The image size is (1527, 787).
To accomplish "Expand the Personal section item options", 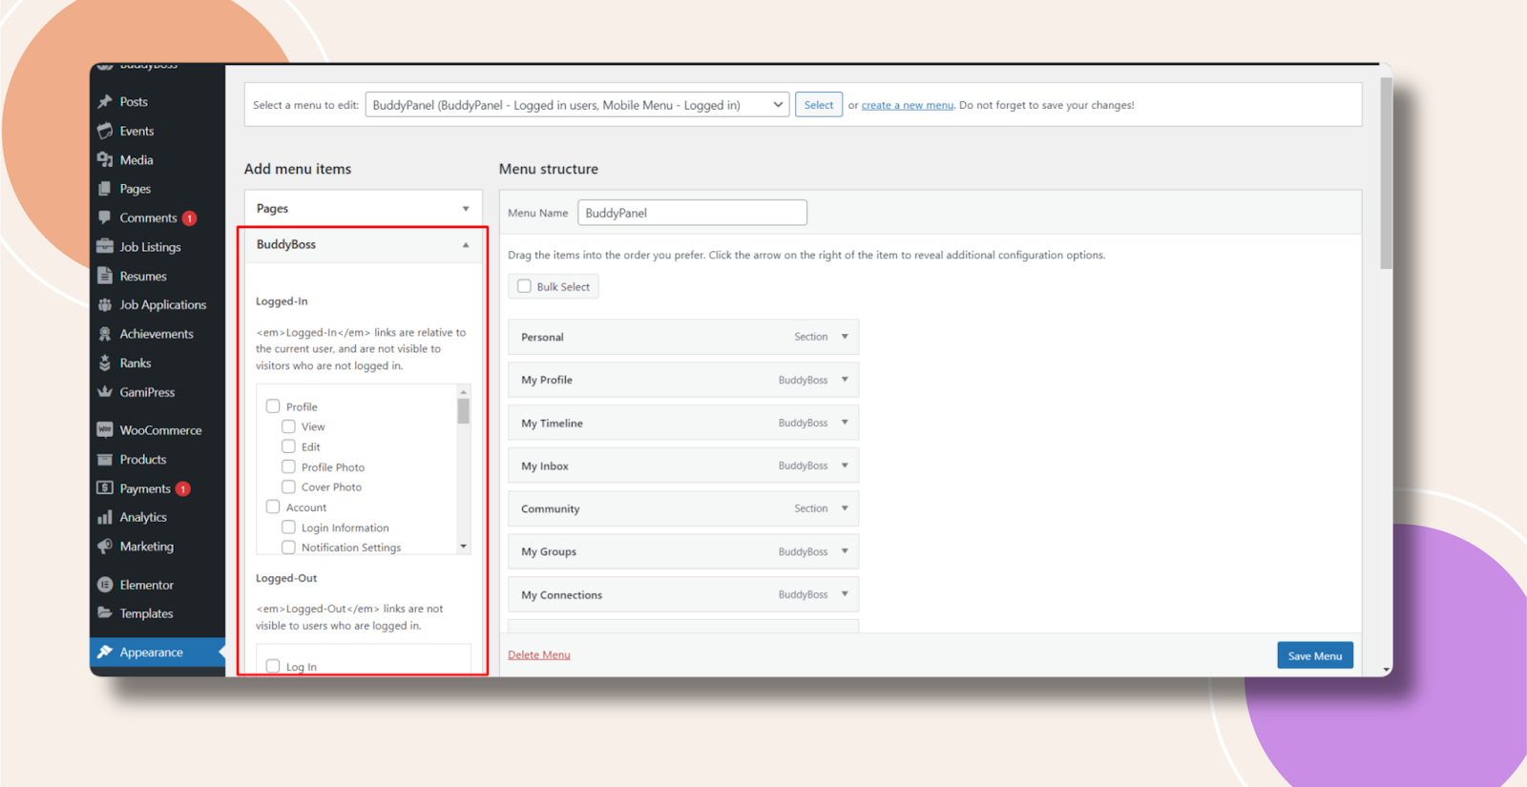I will point(845,337).
